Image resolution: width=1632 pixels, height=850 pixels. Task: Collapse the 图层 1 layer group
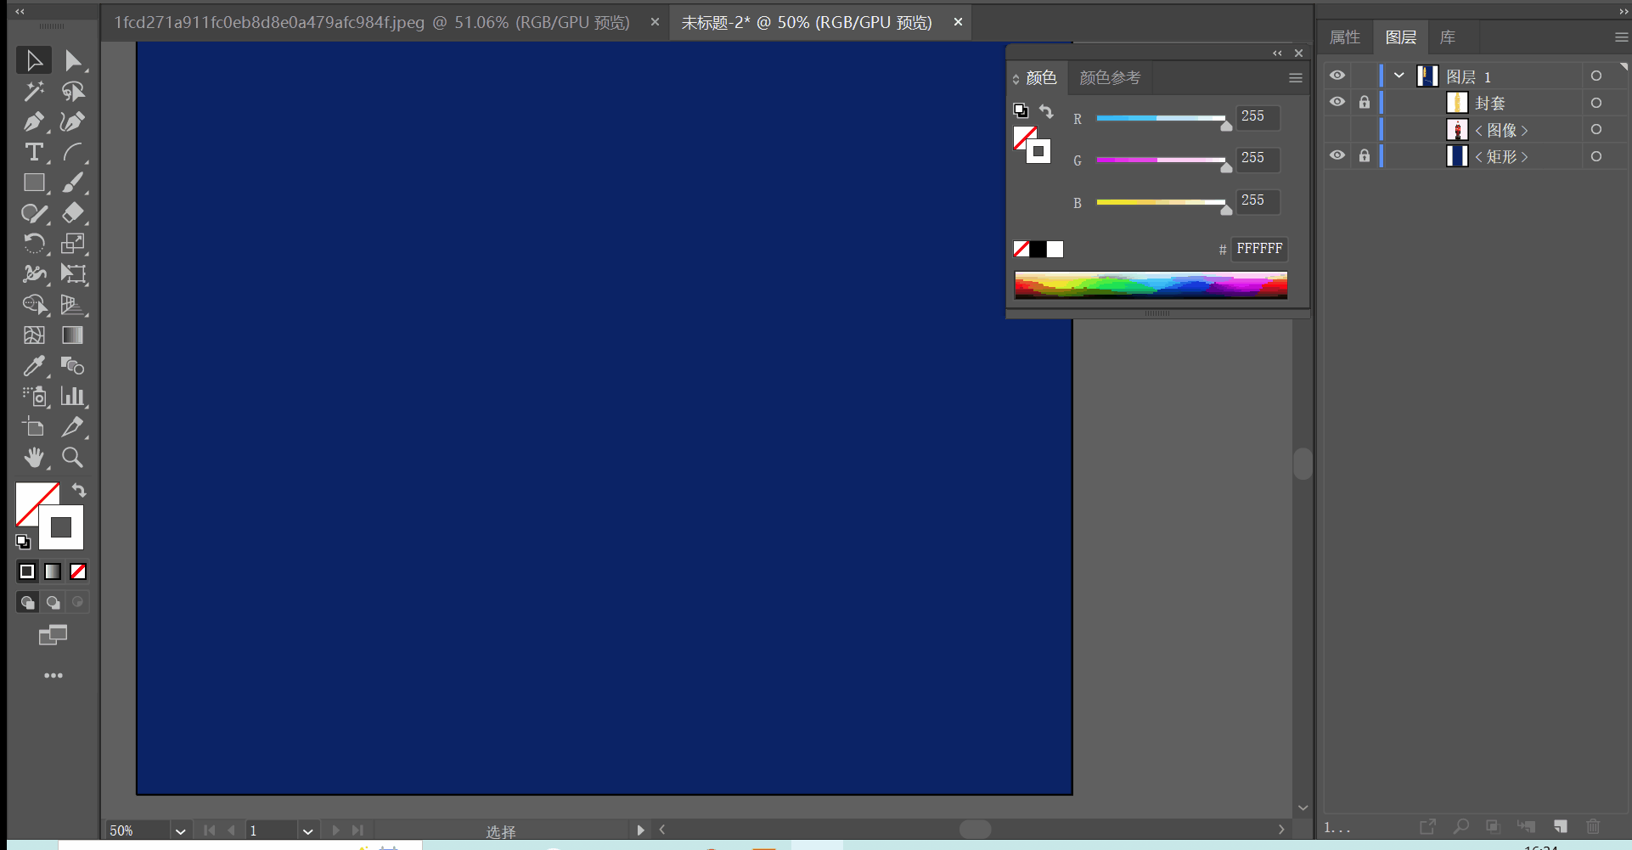tap(1399, 76)
